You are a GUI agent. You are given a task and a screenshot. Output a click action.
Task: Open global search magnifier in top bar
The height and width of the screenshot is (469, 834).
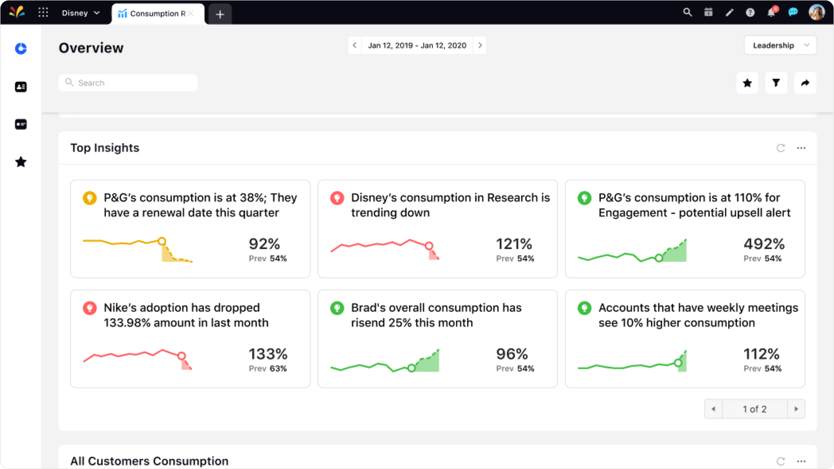(687, 12)
